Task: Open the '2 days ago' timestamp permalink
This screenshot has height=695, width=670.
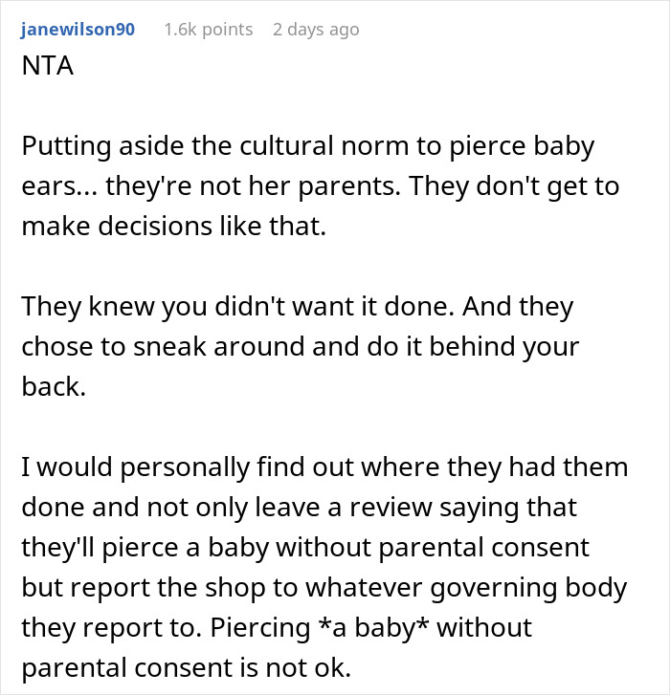Action: (317, 30)
